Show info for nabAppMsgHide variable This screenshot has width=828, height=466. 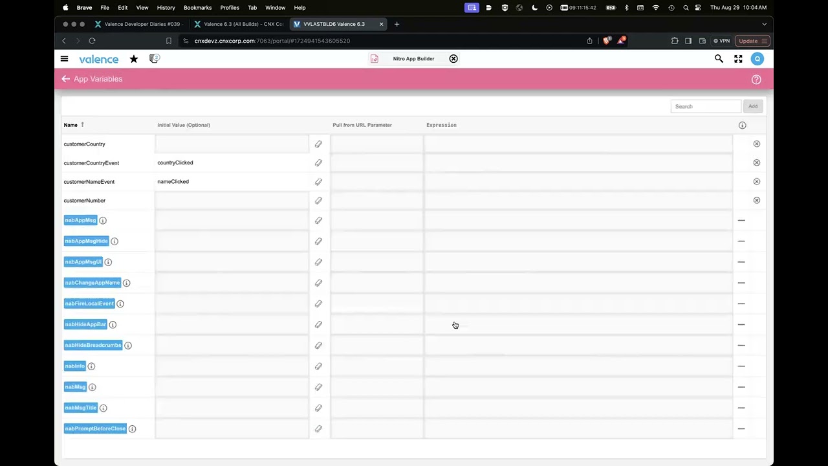[x=114, y=241]
